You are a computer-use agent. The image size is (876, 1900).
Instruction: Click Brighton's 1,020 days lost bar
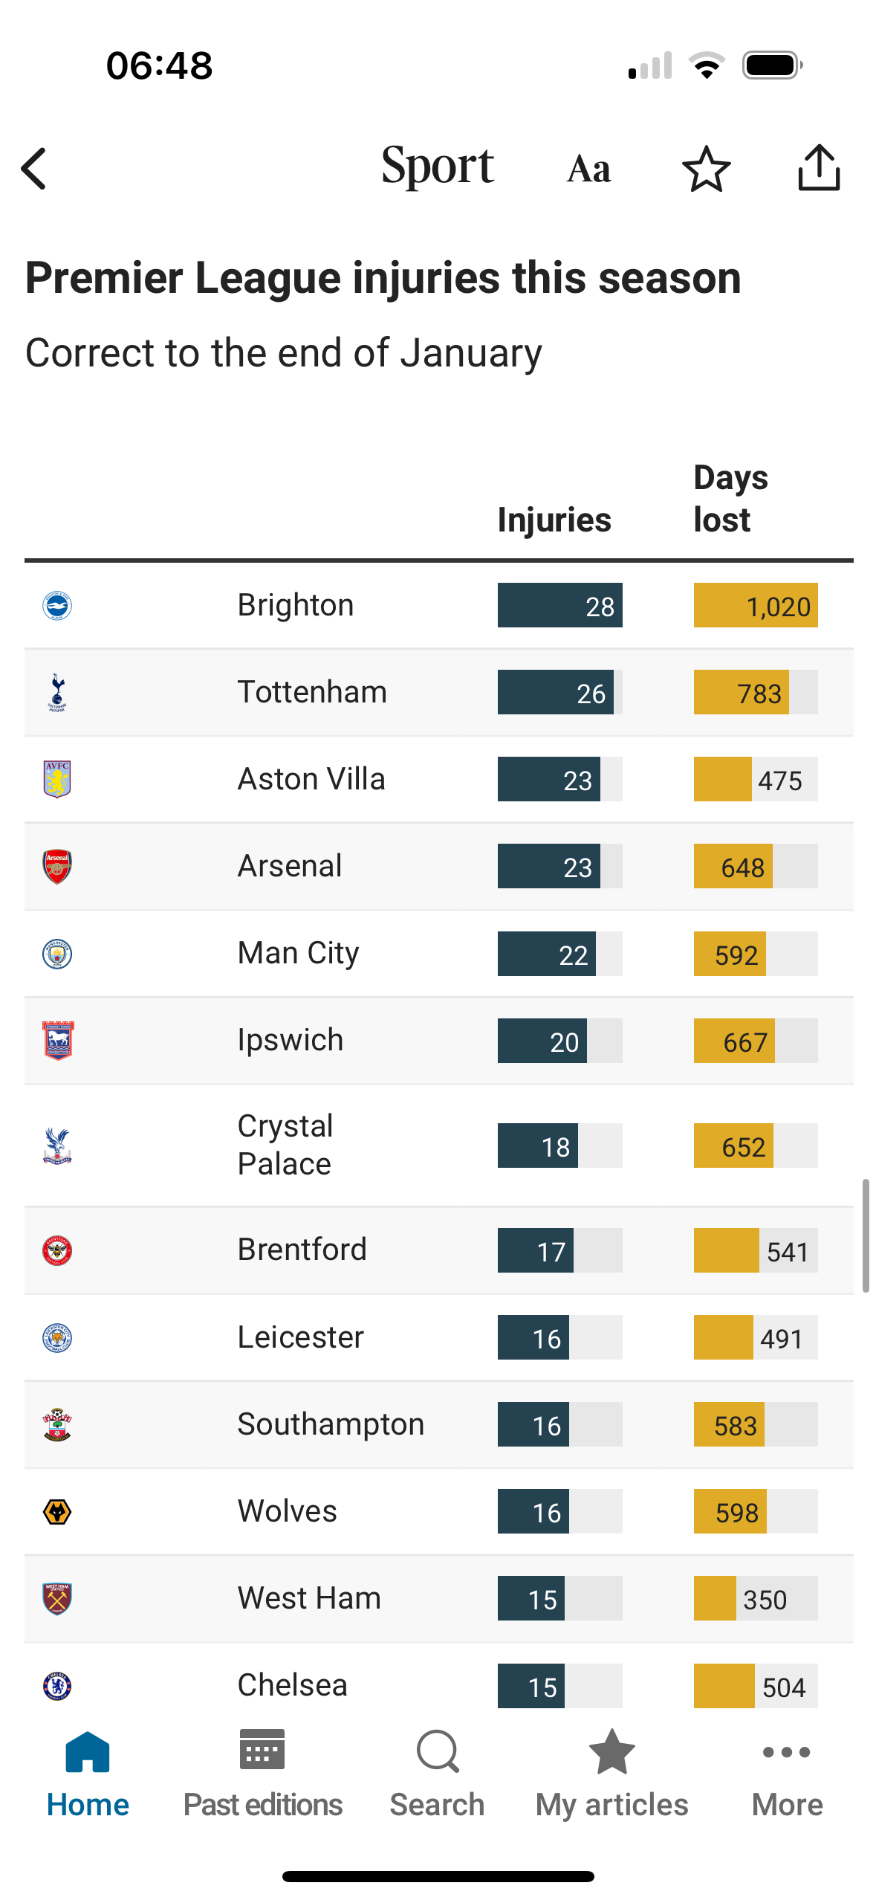pos(756,605)
